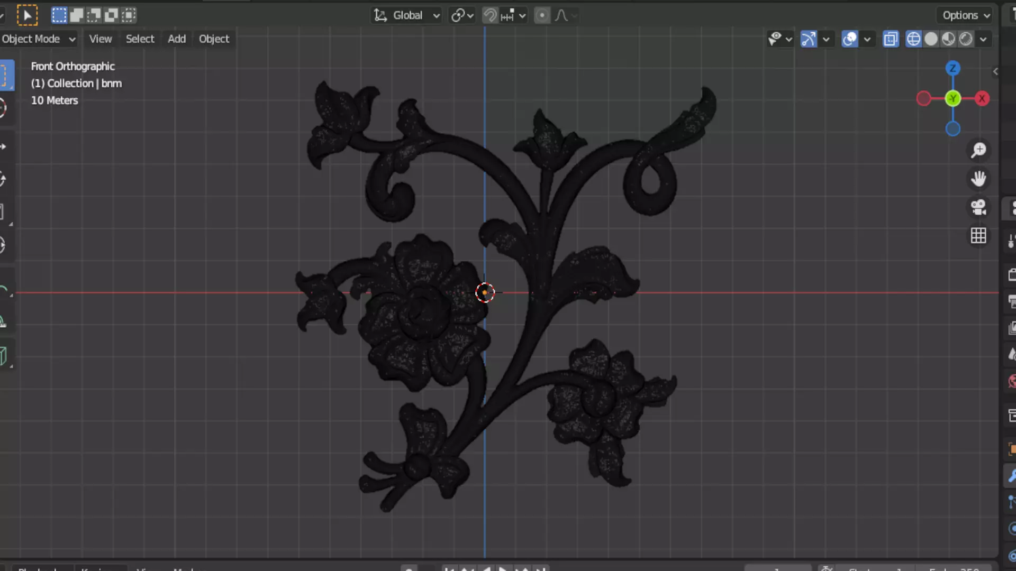Open the Add menu
The width and height of the screenshot is (1016, 571).
(x=177, y=39)
